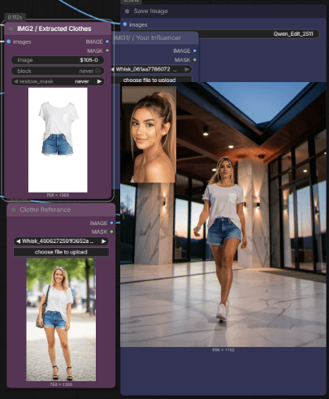The height and width of the screenshot is (399, 329).
Task: Click restore_mask left arrow to change value
Action: (15, 81)
